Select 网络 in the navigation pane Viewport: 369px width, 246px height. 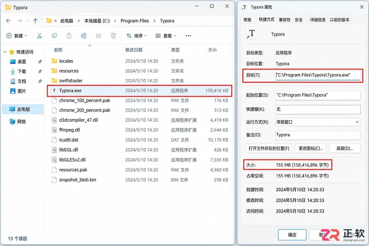click(21, 122)
